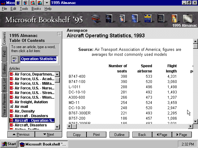This screenshot has height=148, width=198.
Task: Click the all-books stack icon in banner
Action: 96,19
